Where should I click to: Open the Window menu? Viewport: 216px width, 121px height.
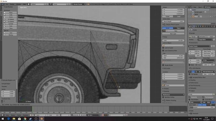coord(18,4)
